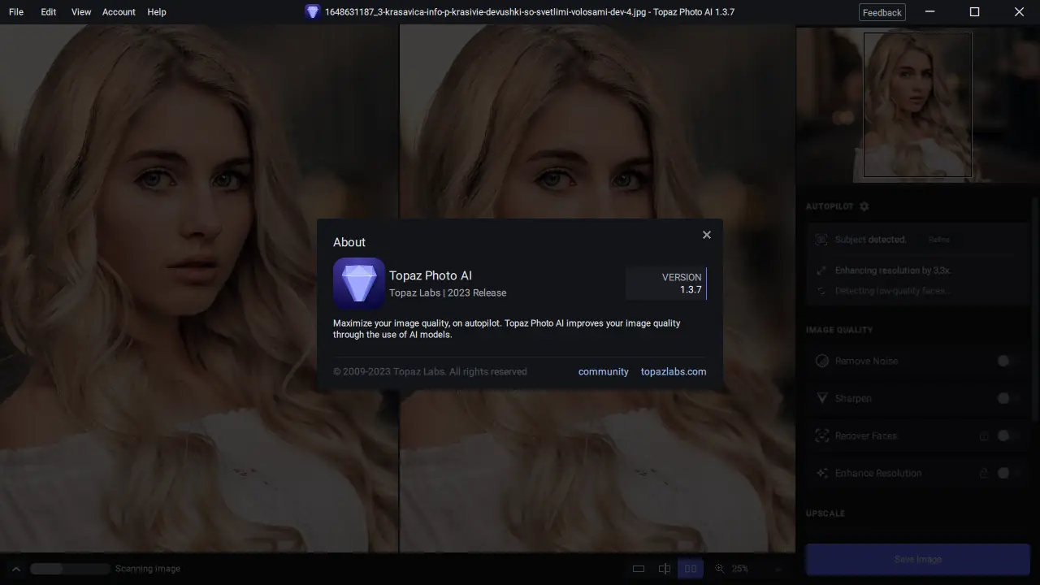This screenshot has width=1040, height=585.
Task: Open the Autopilot settings gear
Action: click(864, 206)
